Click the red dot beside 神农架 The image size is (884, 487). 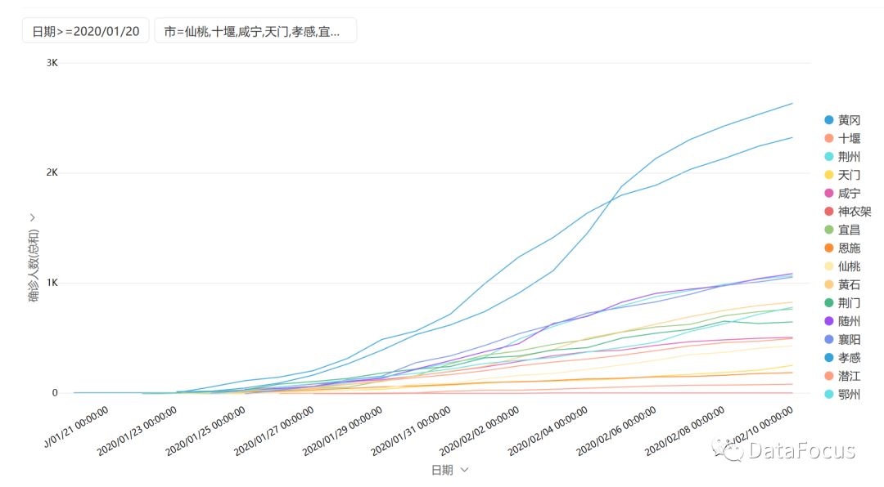[x=829, y=212]
